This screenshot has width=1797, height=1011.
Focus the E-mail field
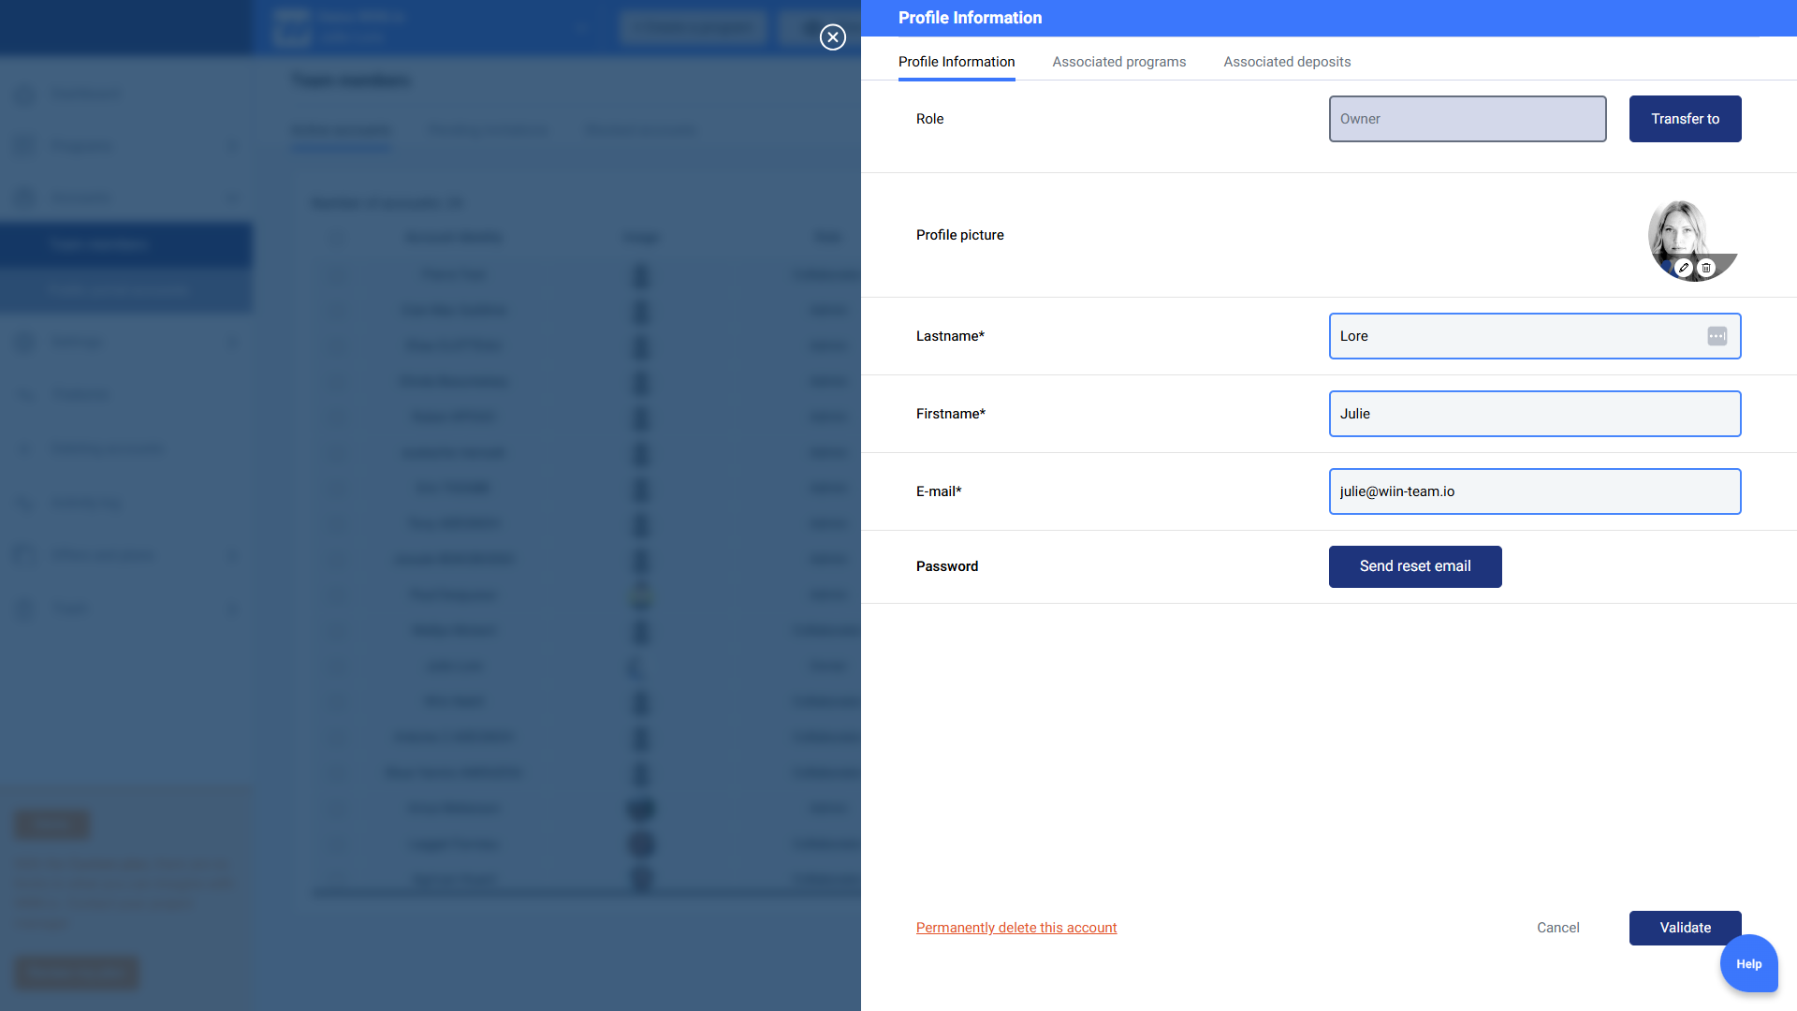coord(1535,491)
